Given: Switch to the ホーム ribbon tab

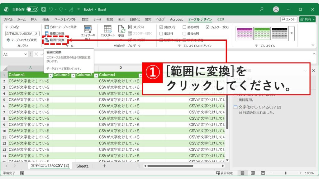Looking at the screenshot, I should (22, 19).
